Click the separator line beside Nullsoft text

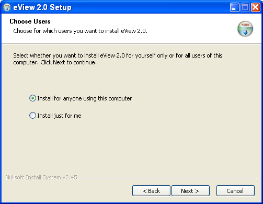[168, 178]
